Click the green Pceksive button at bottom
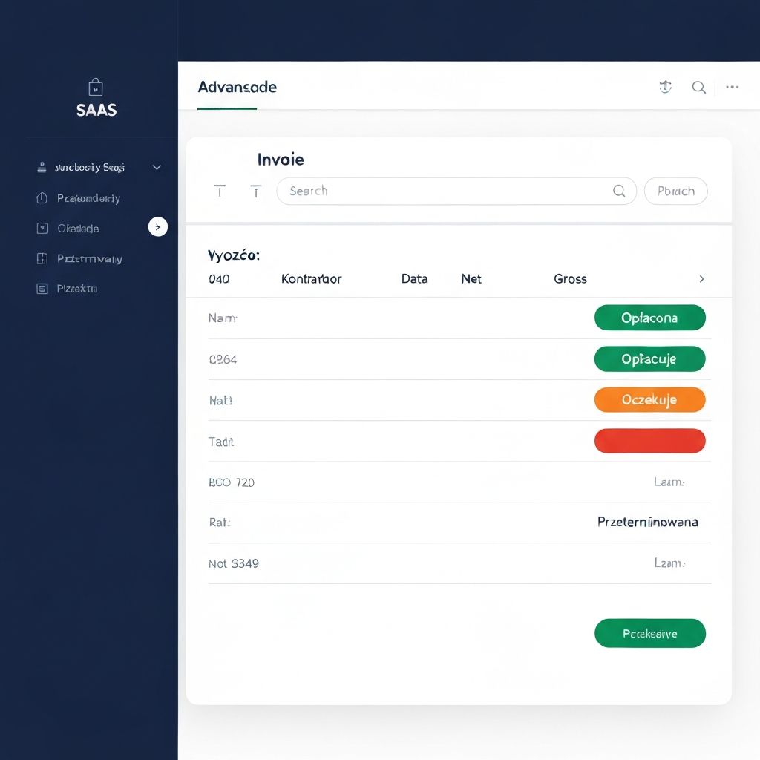 click(650, 633)
